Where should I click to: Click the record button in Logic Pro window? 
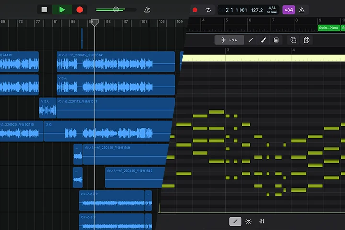(195, 10)
